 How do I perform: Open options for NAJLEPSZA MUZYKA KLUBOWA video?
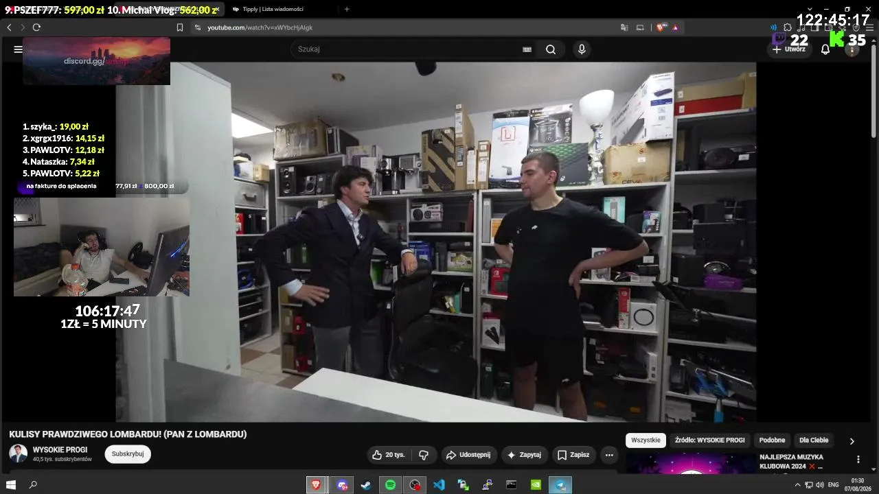click(858, 460)
